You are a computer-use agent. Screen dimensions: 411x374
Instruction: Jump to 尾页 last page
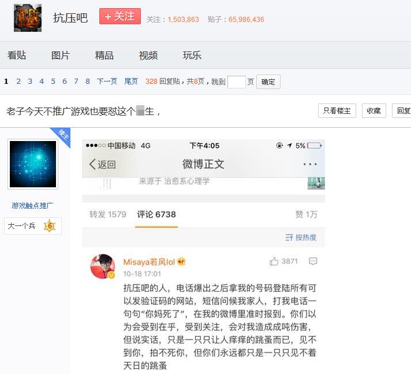[x=131, y=82]
